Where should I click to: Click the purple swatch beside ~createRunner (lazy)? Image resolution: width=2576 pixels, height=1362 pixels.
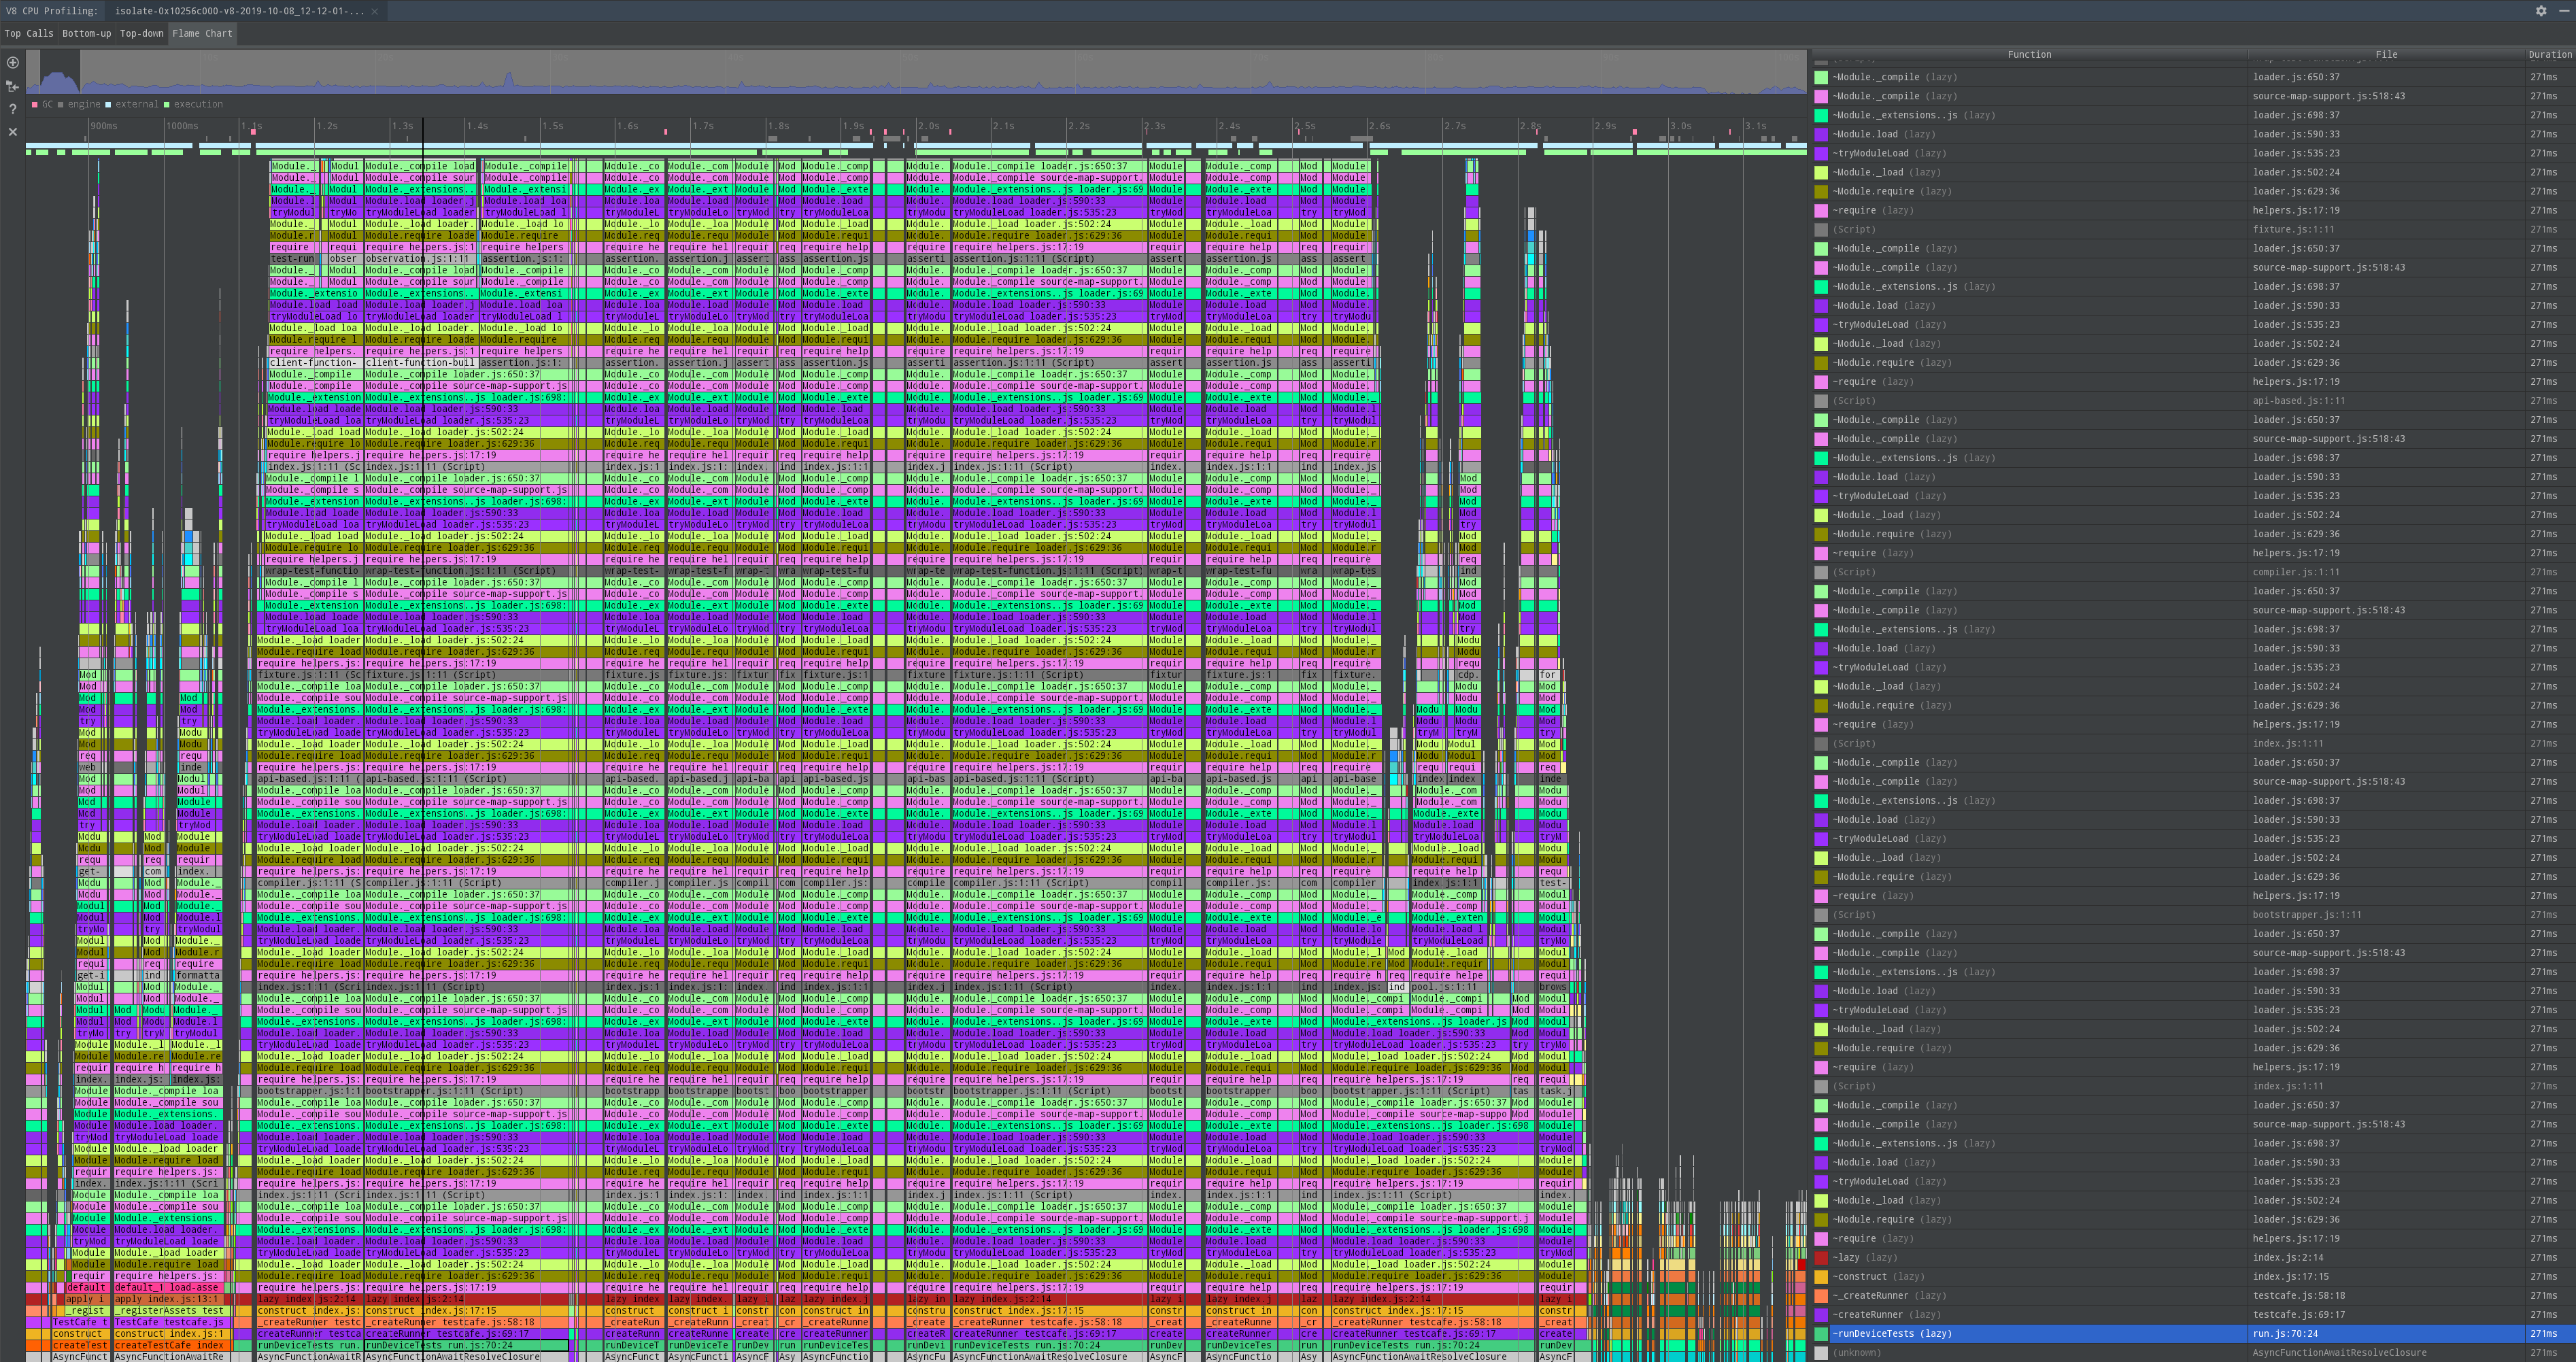click(1821, 1314)
